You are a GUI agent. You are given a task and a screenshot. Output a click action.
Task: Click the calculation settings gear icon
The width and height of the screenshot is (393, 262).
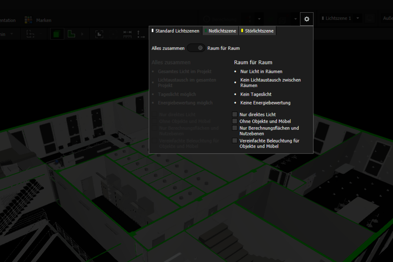(306, 19)
